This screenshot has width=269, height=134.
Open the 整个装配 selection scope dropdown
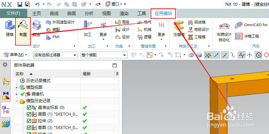tap(104, 55)
